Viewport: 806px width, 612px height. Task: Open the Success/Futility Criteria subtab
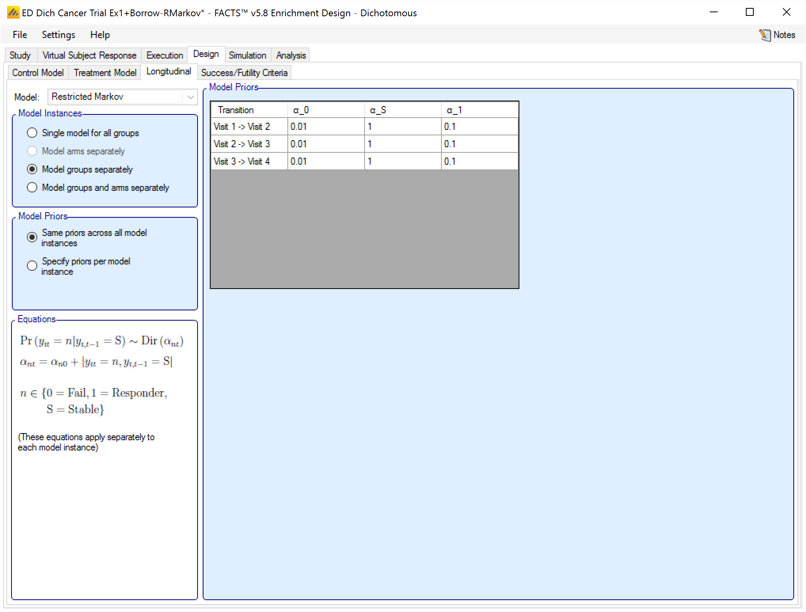[x=244, y=73]
